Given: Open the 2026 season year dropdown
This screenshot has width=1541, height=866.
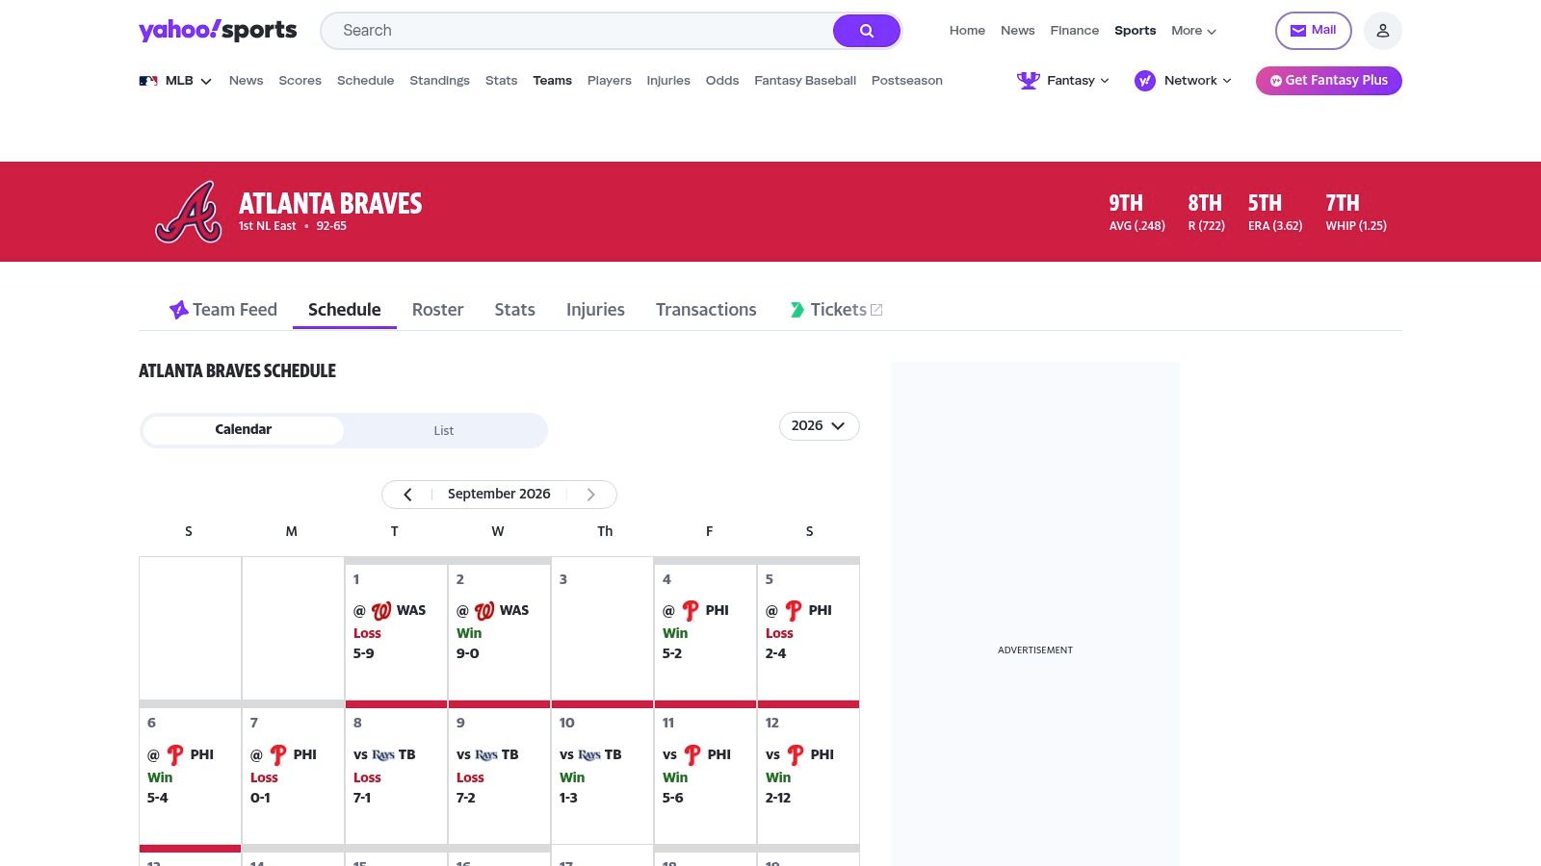Looking at the screenshot, I should pos(819,426).
